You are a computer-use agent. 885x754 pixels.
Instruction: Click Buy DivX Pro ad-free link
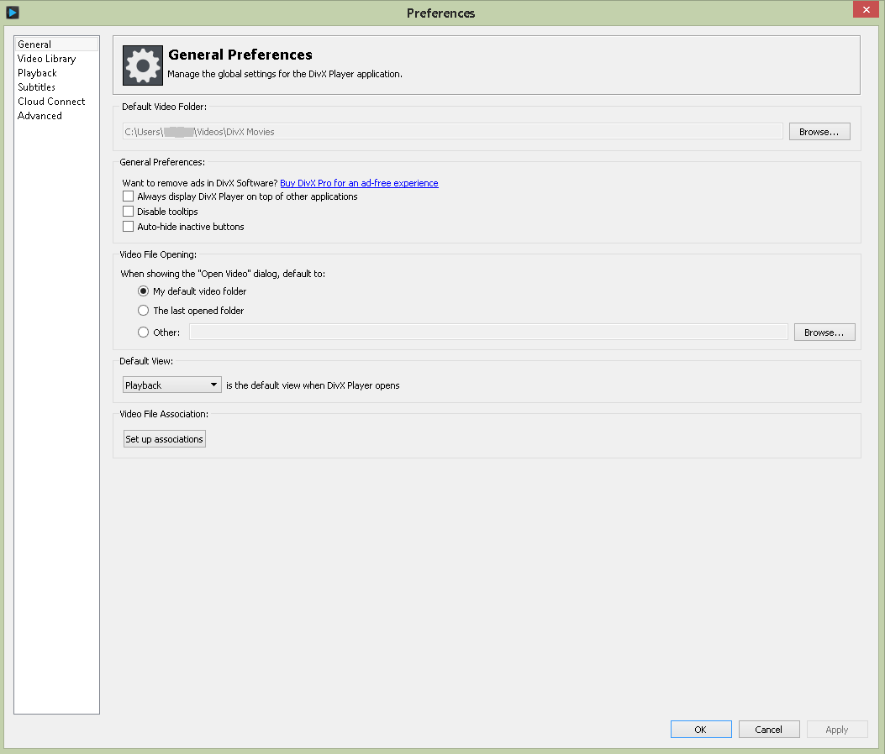(x=359, y=183)
